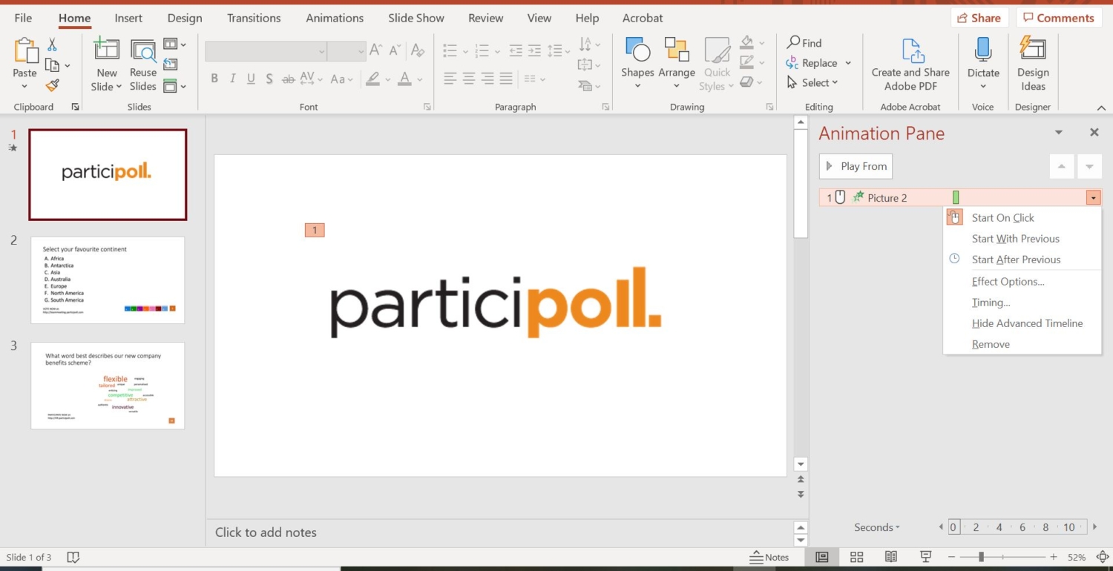The width and height of the screenshot is (1113, 571).
Task: Click the Cut scissors icon
Action: click(x=52, y=45)
